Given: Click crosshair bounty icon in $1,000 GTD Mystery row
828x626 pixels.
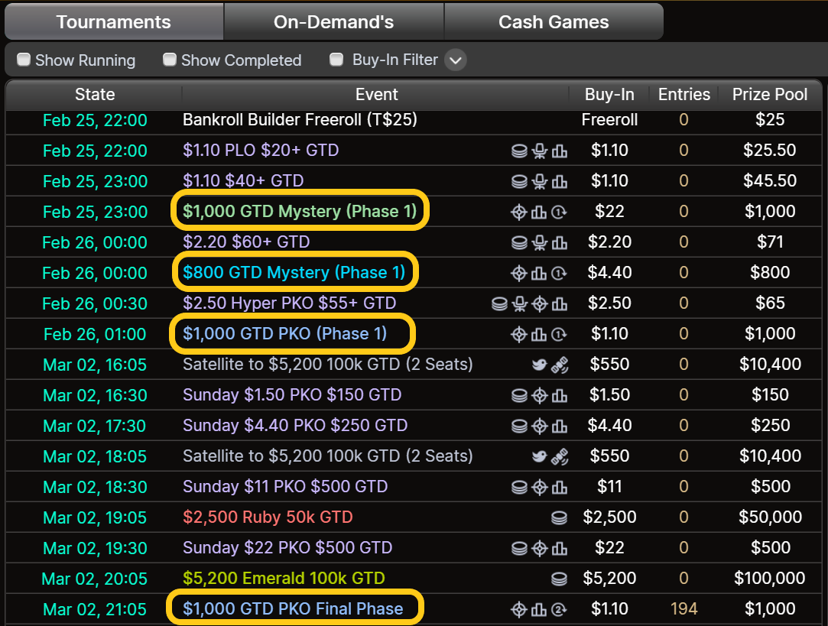Looking at the screenshot, I should [x=519, y=212].
